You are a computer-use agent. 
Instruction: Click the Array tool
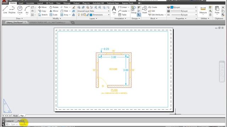click(x=64, y=15)
